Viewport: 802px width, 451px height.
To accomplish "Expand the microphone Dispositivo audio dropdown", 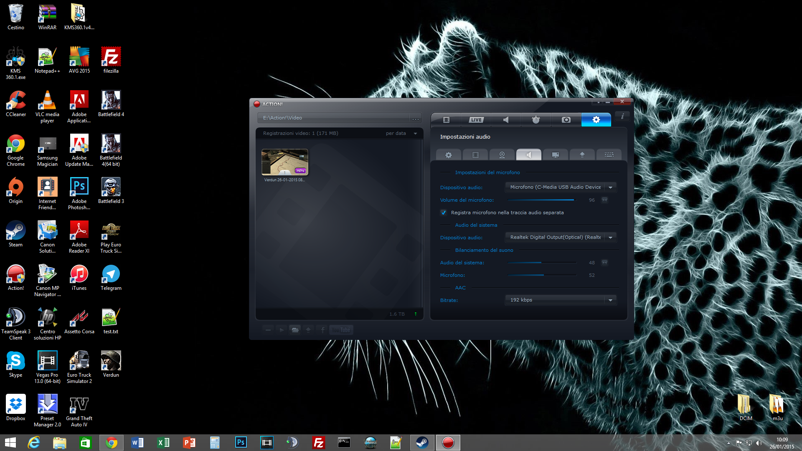I will click(610, 187).
